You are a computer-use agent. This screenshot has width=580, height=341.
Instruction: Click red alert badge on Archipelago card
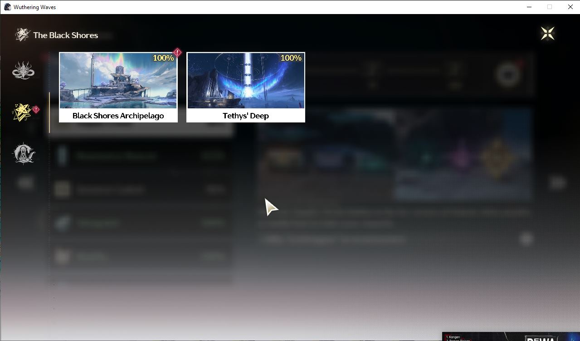pos(177,53)
